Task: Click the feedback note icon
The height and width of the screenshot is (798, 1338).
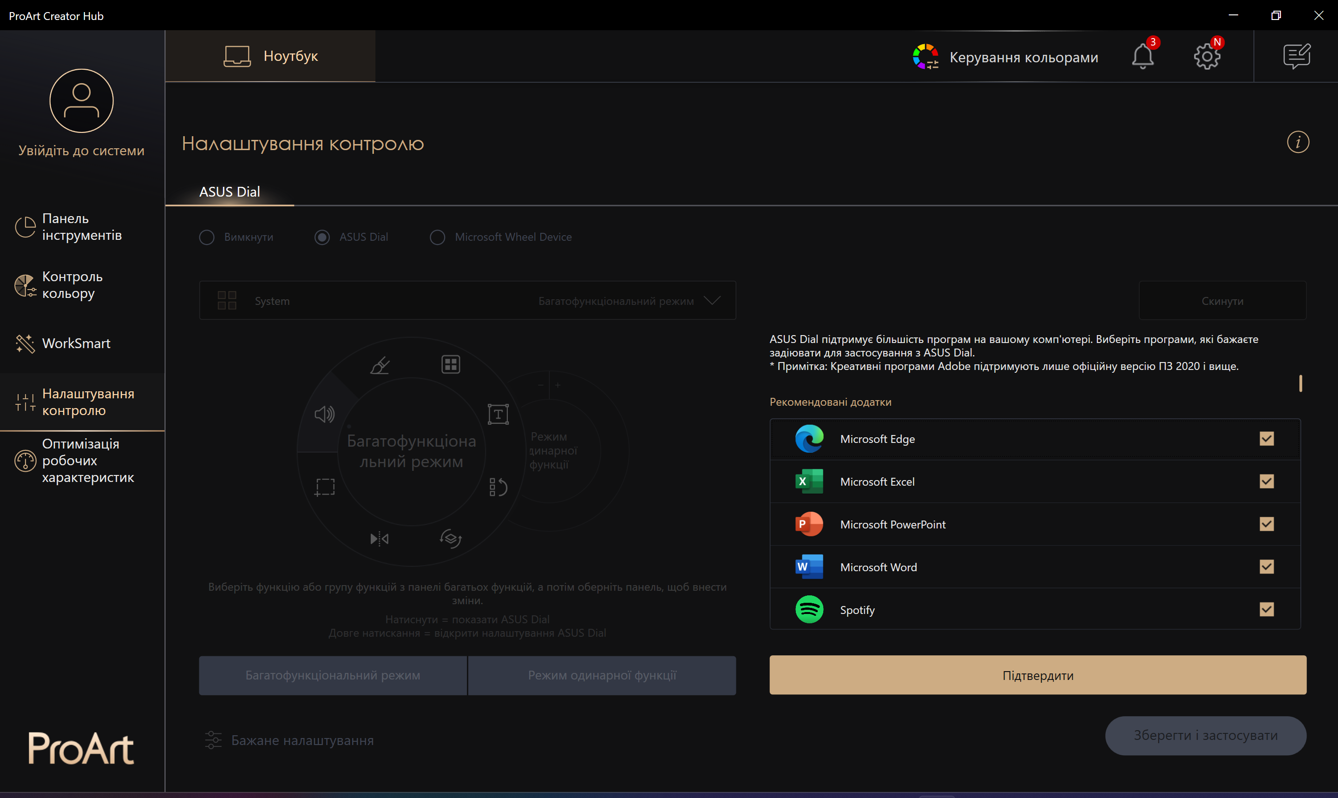Action: point(1296,56)
